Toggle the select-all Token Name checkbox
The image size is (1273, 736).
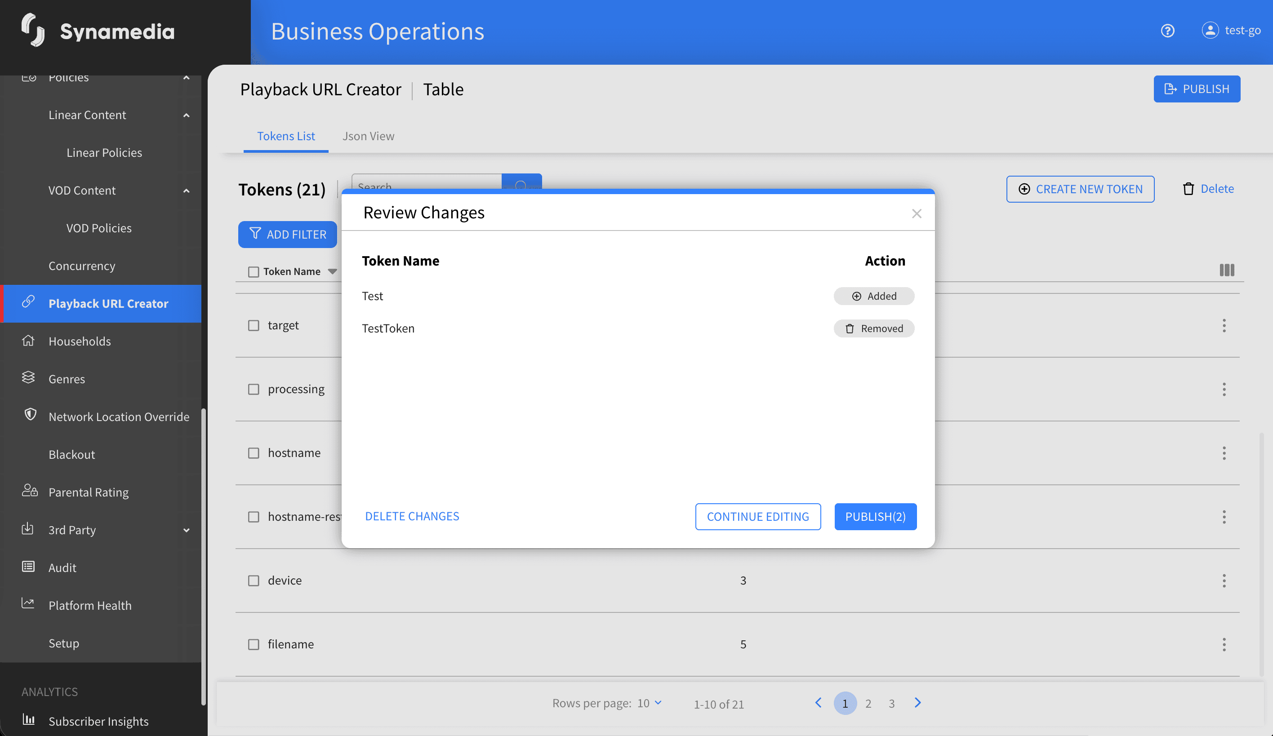pyautogui.click(x=254, y=271)
